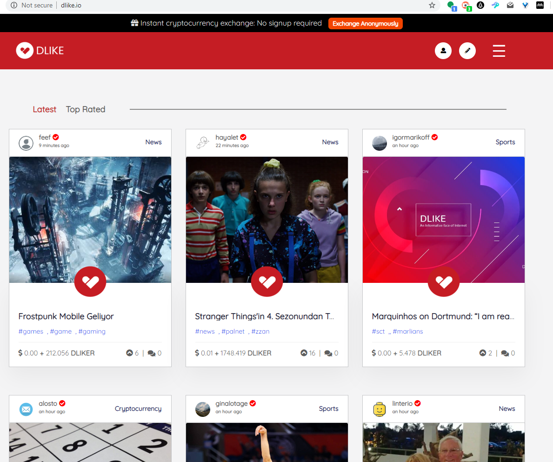Open feef's profile link
The width and height of the screenshot is (553, 462).
45,137
